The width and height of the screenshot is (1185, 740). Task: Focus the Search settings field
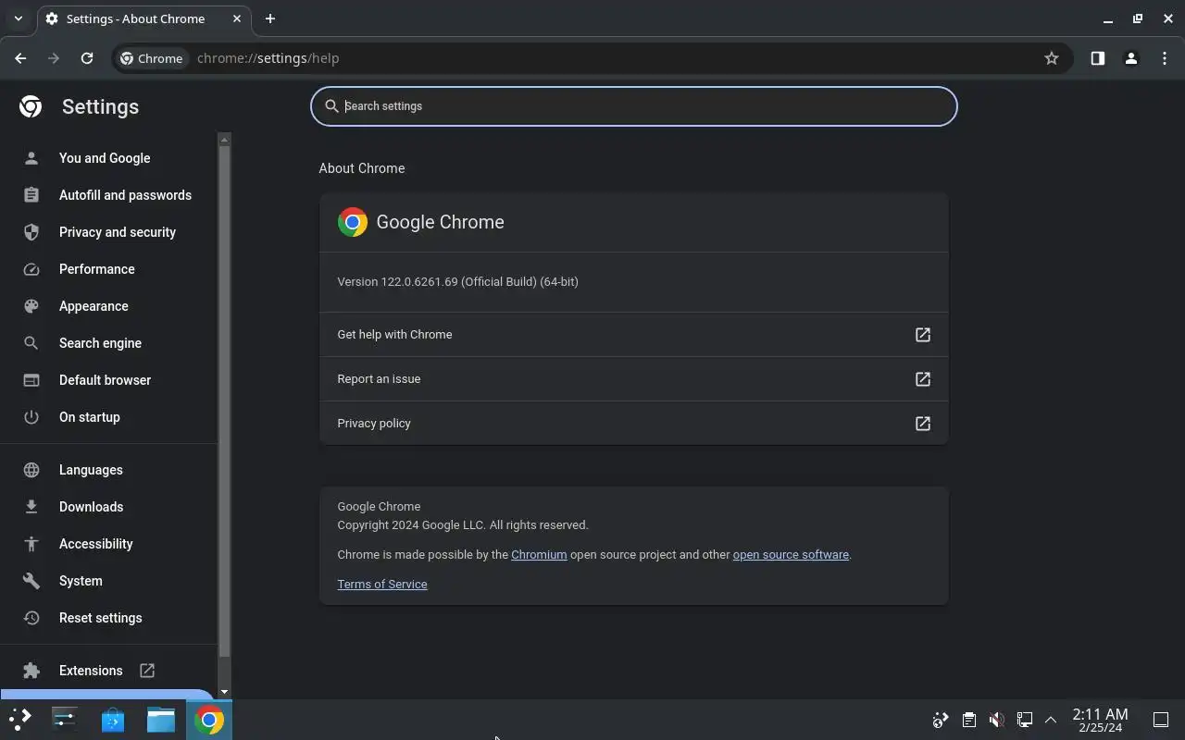(634, 106)
